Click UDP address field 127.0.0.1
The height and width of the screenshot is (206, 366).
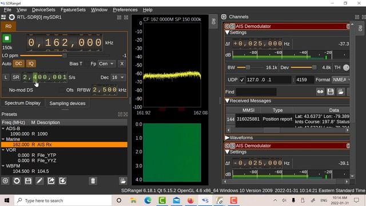point(268,80)
